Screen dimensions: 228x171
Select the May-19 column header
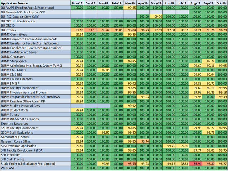pos(156,3)
